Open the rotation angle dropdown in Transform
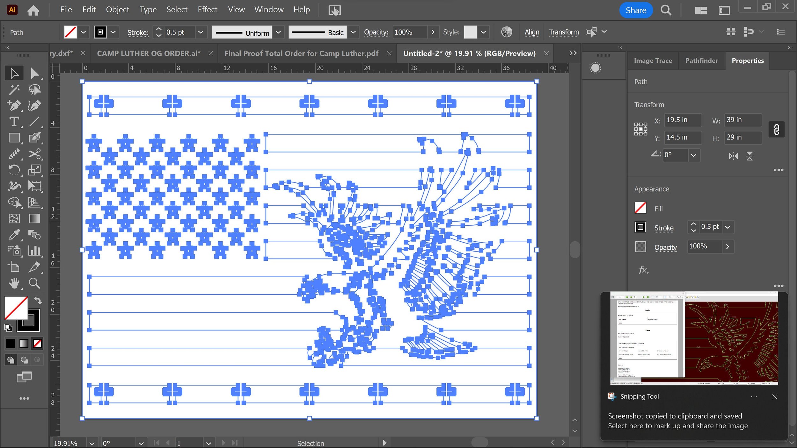Viewport: 797px width, 448px height. click(694, 155)
